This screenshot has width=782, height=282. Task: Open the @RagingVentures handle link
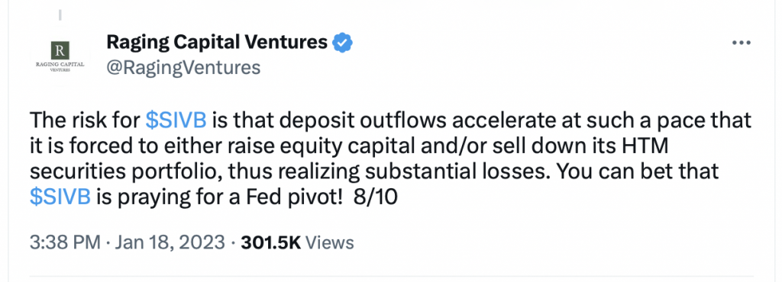183,67
